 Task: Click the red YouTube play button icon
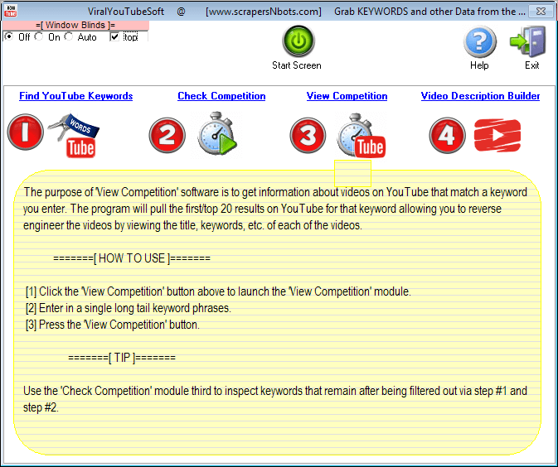[497, 135]
